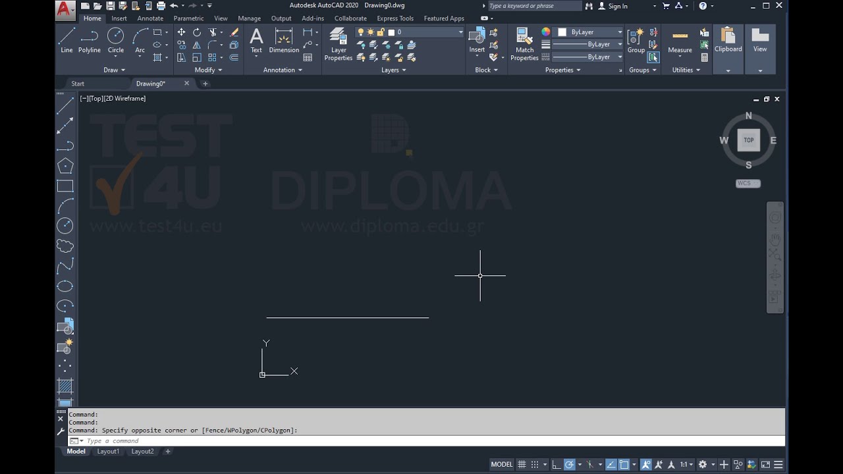This screenshot has height=474, width=843.
Task: Expand the Modify panel
Action: [x=208, y=70]
